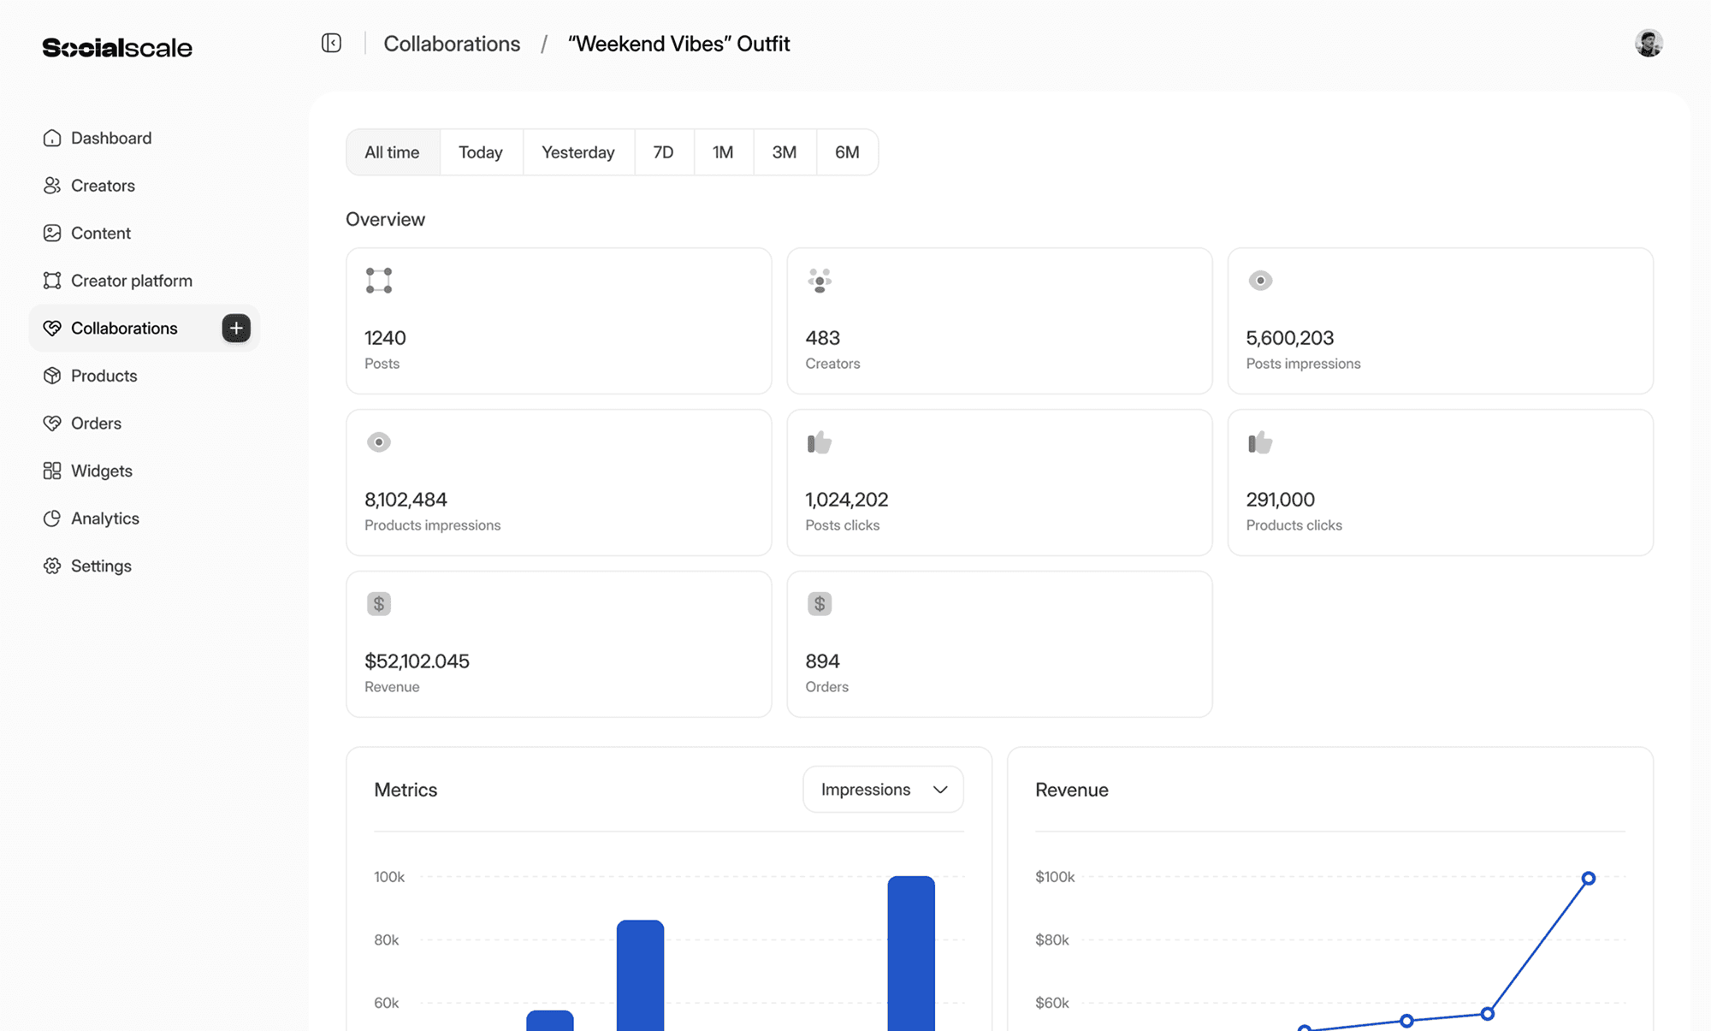Open Settings gear item
The width and height of the screenshot is (1711, 1031).
pos(100,566)
